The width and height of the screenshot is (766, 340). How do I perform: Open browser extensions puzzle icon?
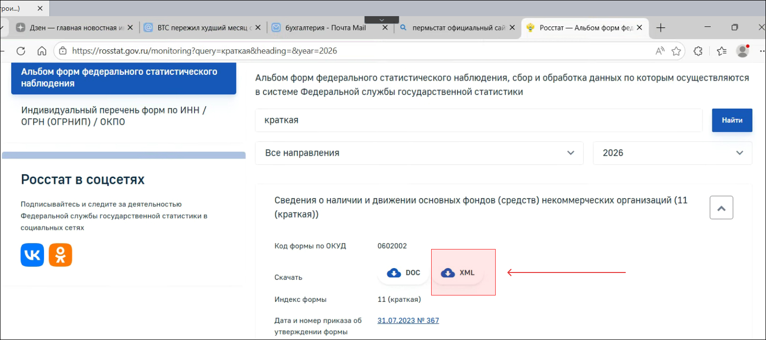(699, 51)
